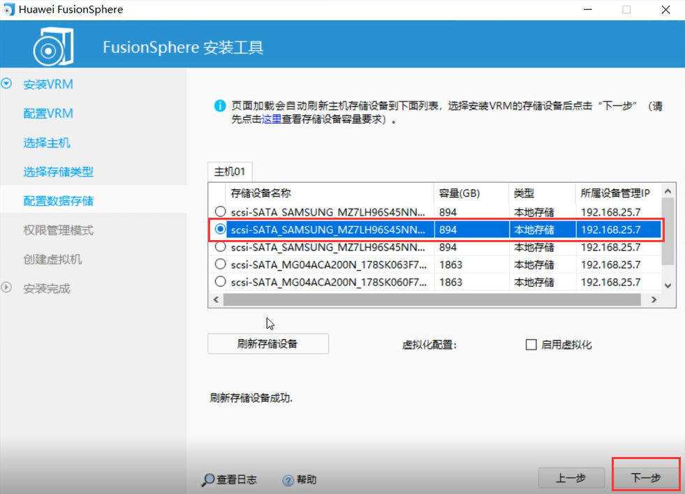The width and height of the screenshot is (685, 494).
Task: Click the horizontal scroll right arrow
Action: tap(654, 299)
